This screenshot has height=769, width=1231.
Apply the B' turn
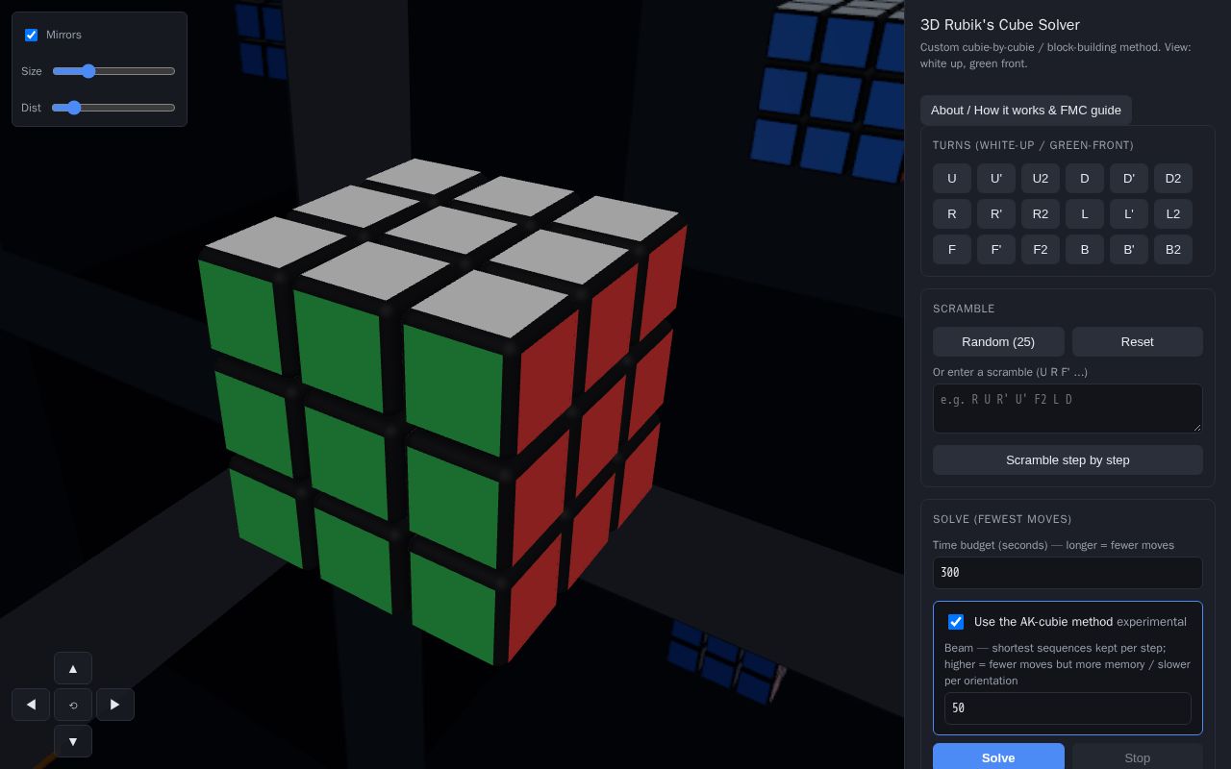click(1129, 249)
